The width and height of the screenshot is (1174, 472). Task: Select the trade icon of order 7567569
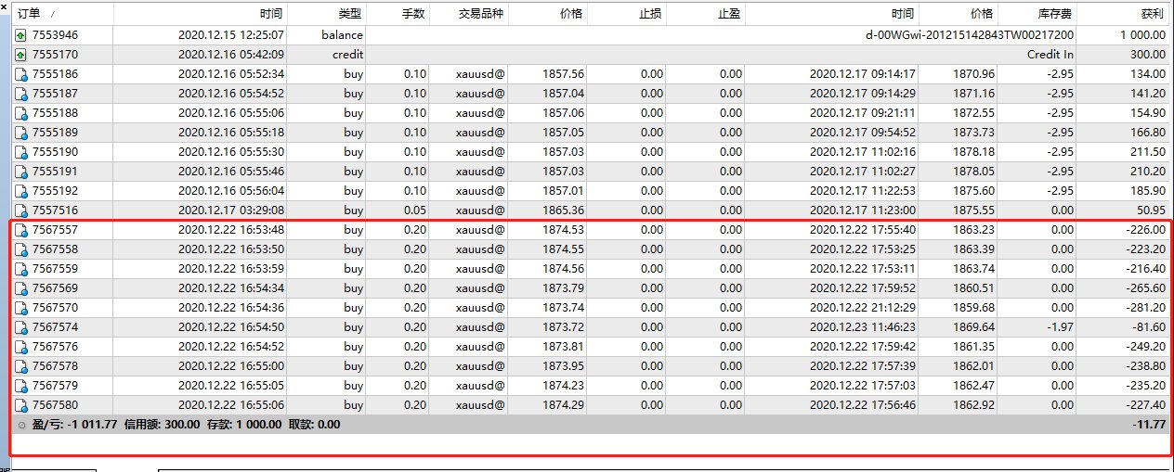click(21, 288)
